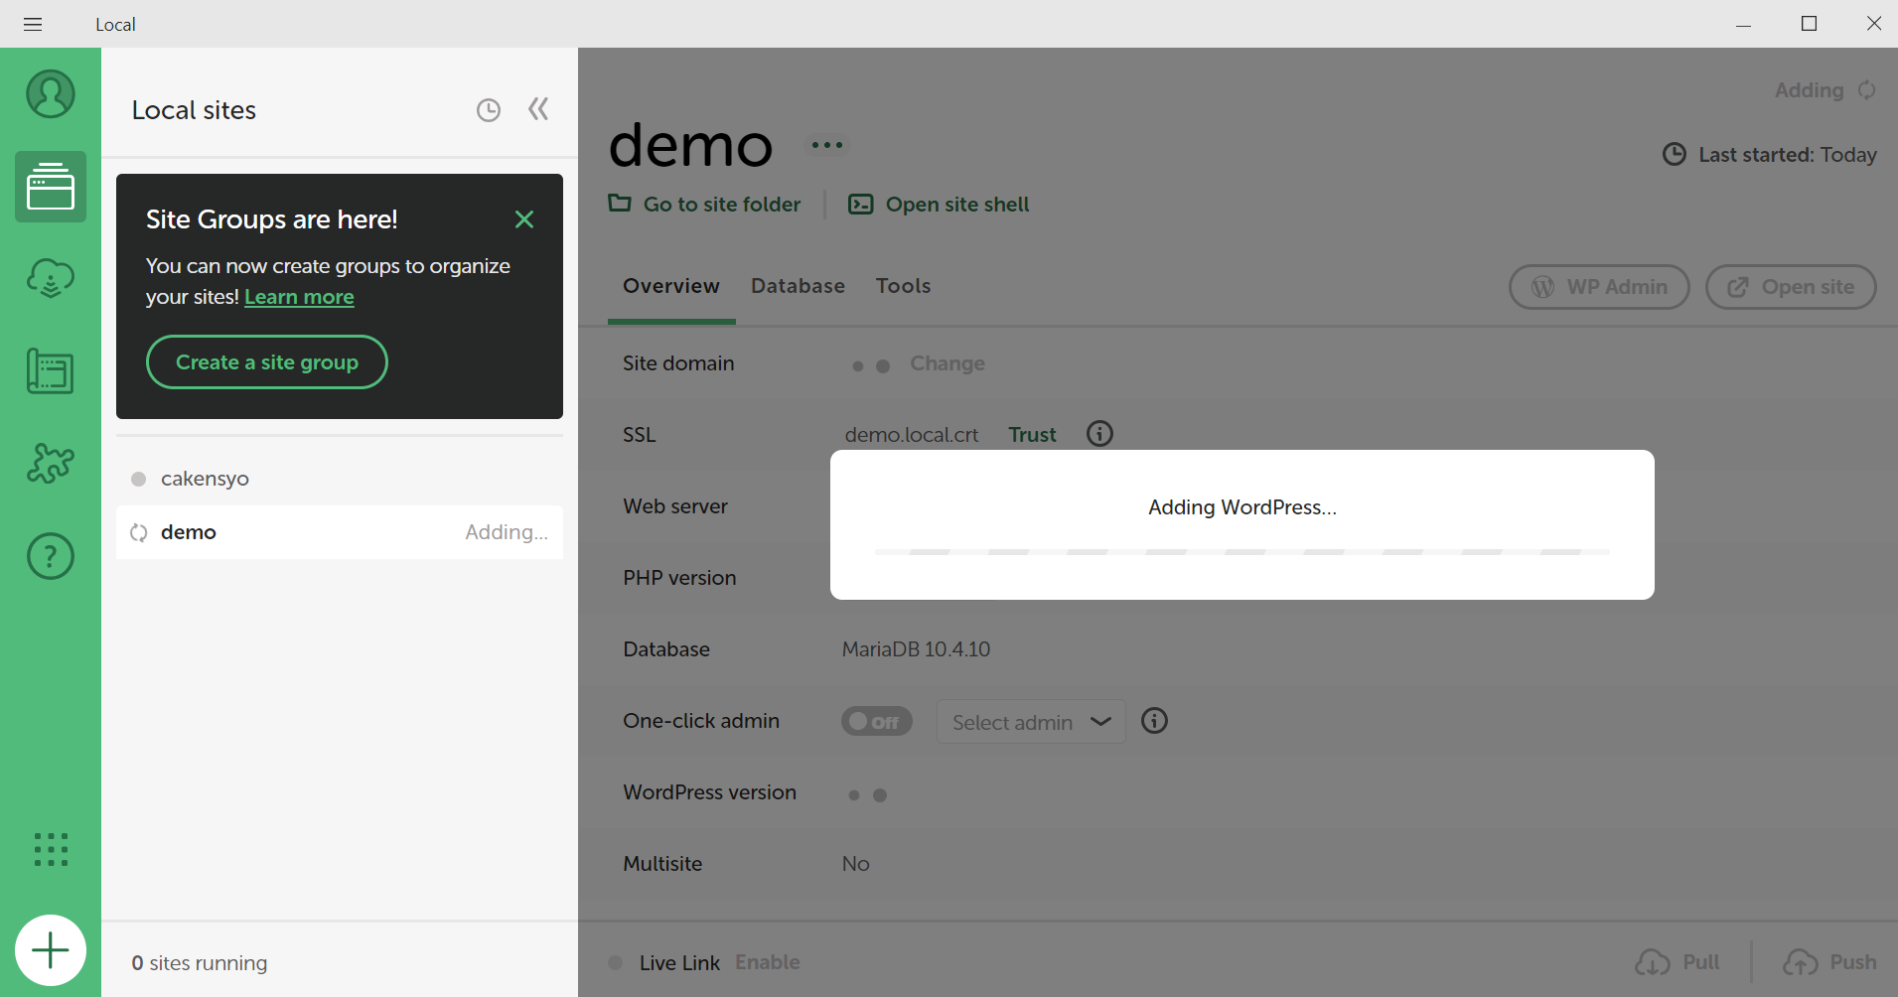The image size is (1898, 997).
Task: Open the apps grid icon in sidebar
Action: (50, 849)
